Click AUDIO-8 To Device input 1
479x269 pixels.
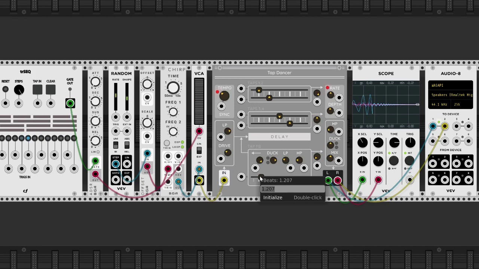point(433,126)
